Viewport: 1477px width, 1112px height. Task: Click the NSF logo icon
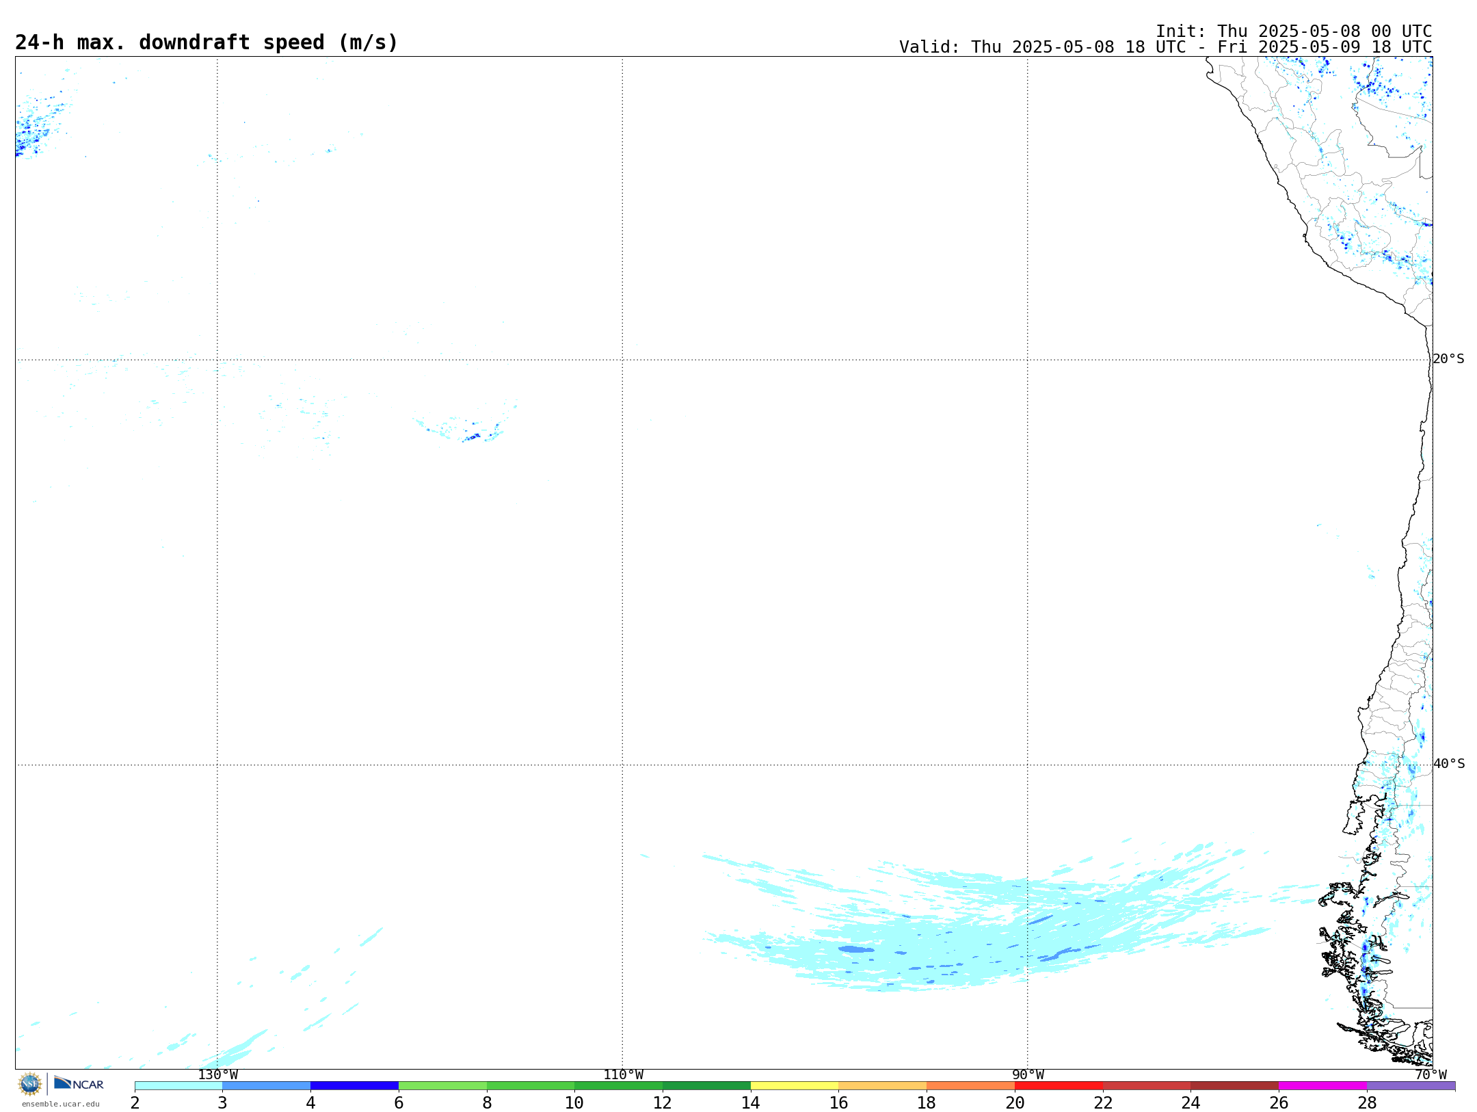30,1084
